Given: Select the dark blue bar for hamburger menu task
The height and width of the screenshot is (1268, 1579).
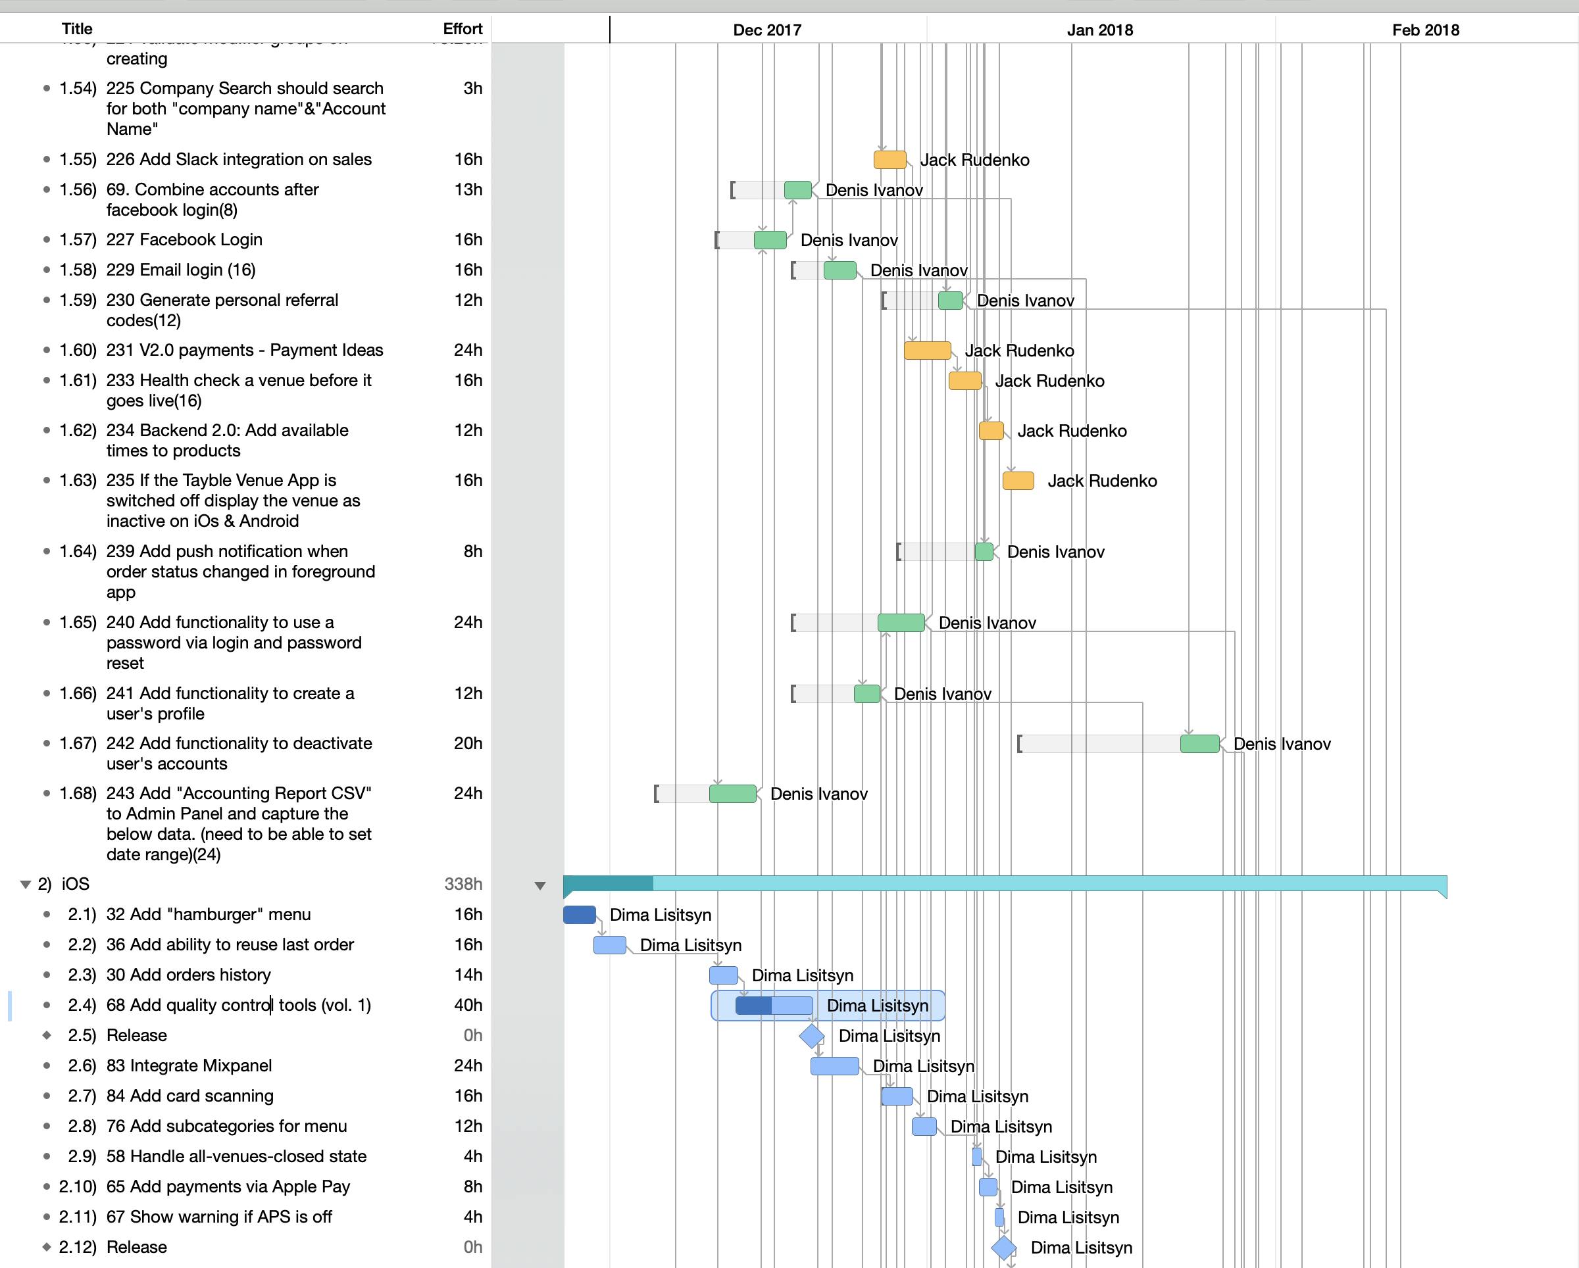Looking at the screenshot, I should coord(580,914).
